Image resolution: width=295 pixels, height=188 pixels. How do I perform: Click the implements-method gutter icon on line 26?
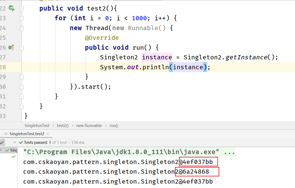pos(11,47)
